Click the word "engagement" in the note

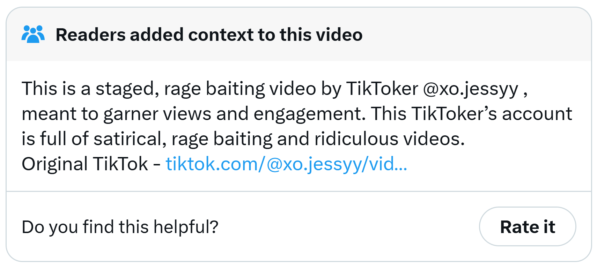(309, 114)
